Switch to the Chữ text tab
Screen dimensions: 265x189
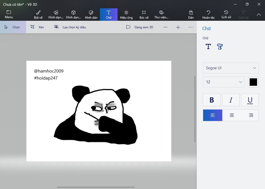[x=109, y=14]
